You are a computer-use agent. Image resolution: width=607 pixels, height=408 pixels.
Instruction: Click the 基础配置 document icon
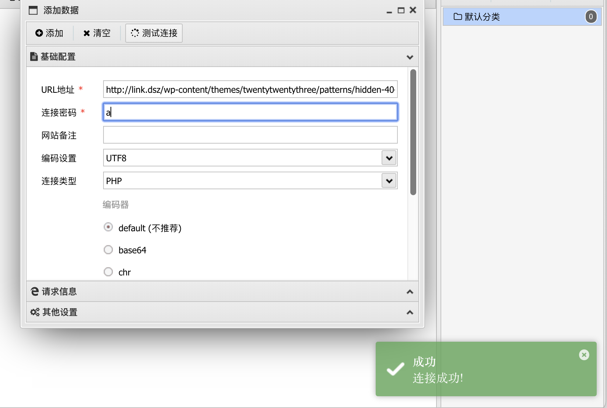34,57
